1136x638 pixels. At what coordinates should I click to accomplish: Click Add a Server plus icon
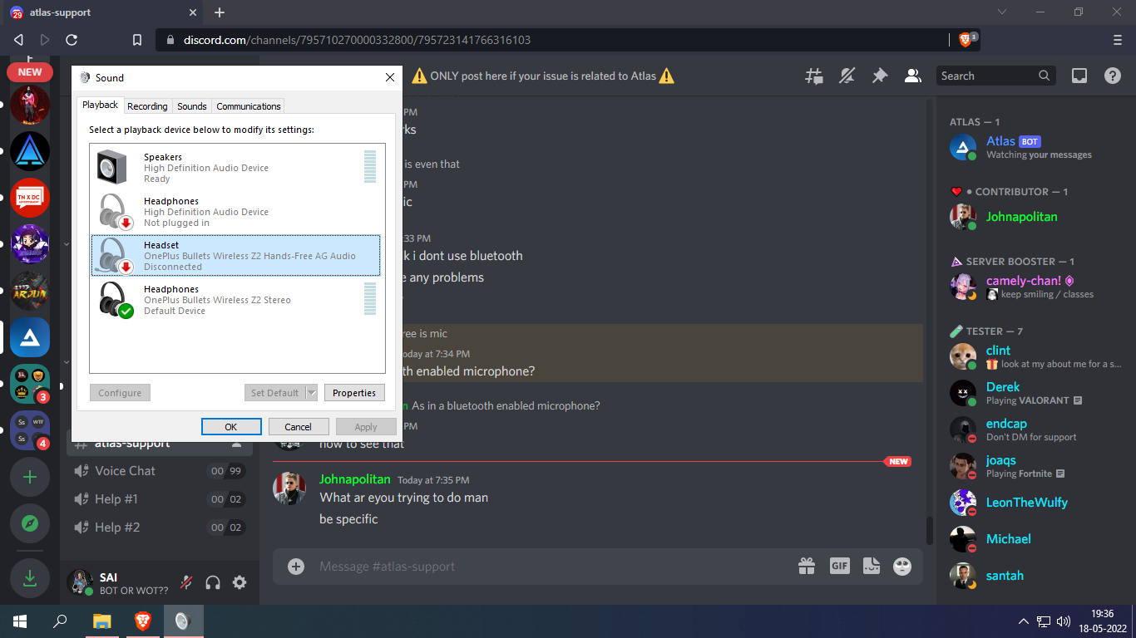[30, 477]
